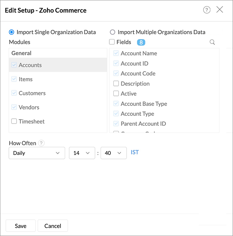Click the Save button
Viewport: 233px width, 236px height.
(21, 226)
